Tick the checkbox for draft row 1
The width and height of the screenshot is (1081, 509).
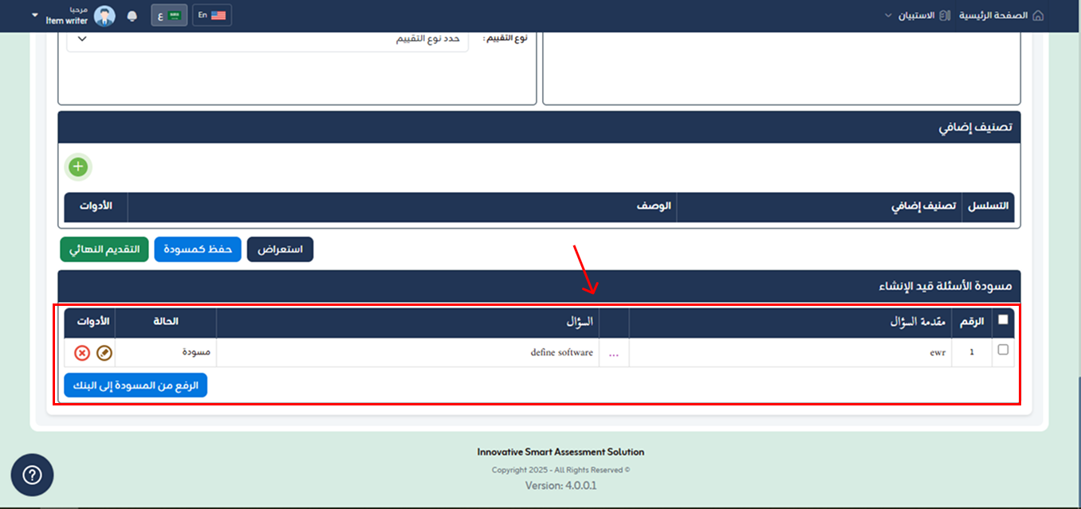point(1003,350)
